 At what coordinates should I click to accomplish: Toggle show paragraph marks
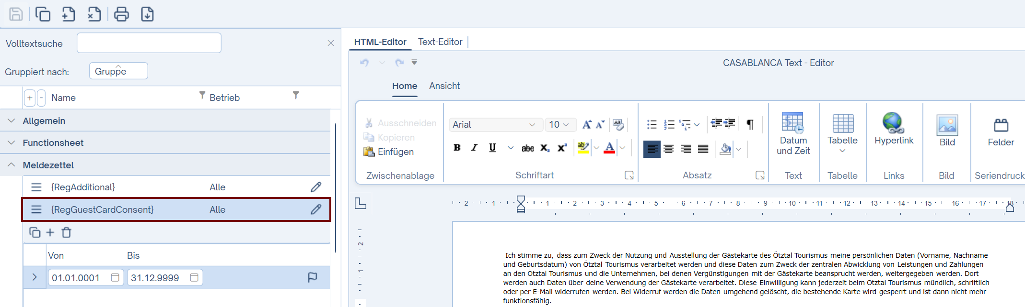tap(750, 125)
